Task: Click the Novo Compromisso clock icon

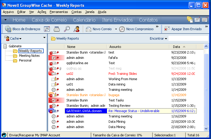Action: click(x=122, y=29)
